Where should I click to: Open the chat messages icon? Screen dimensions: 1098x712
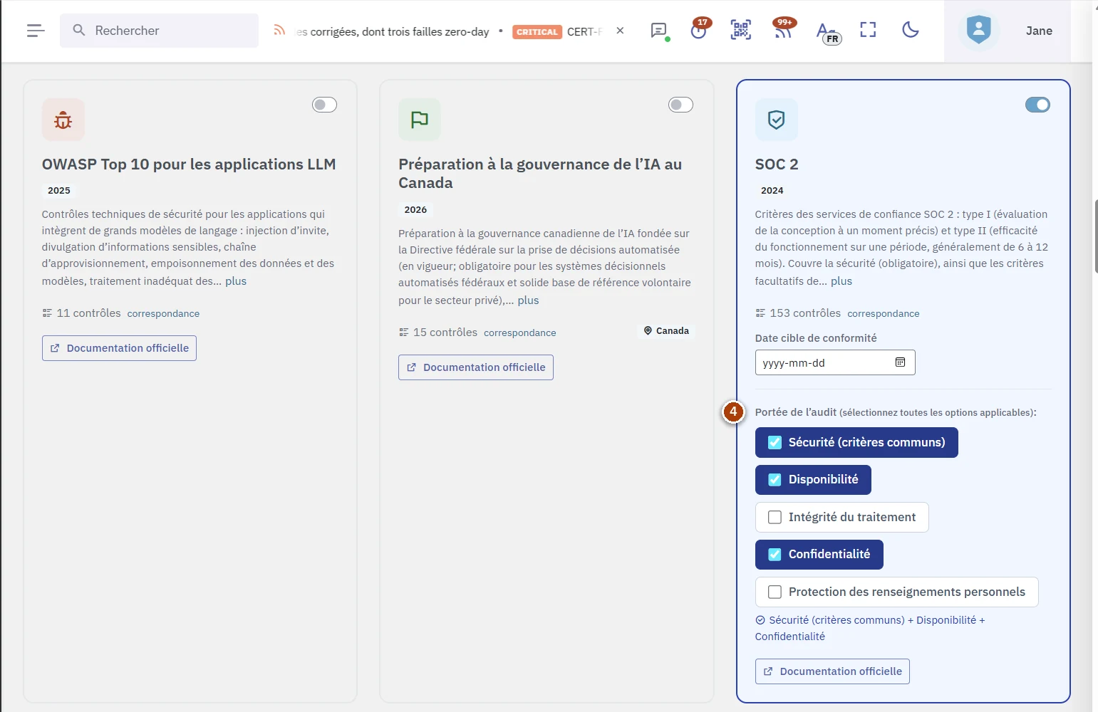click(x=659, y=31)
